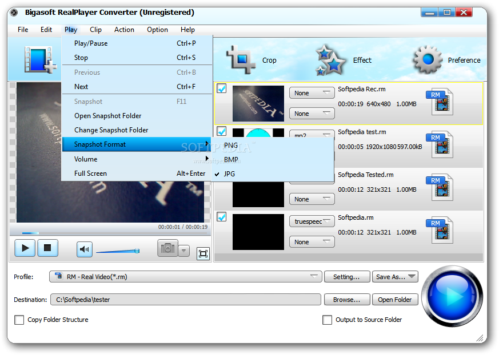Screen dimensions: 499x355
Task: Open first None dropdown for Softpedia Rec.rm
Action: click(312, 93)
